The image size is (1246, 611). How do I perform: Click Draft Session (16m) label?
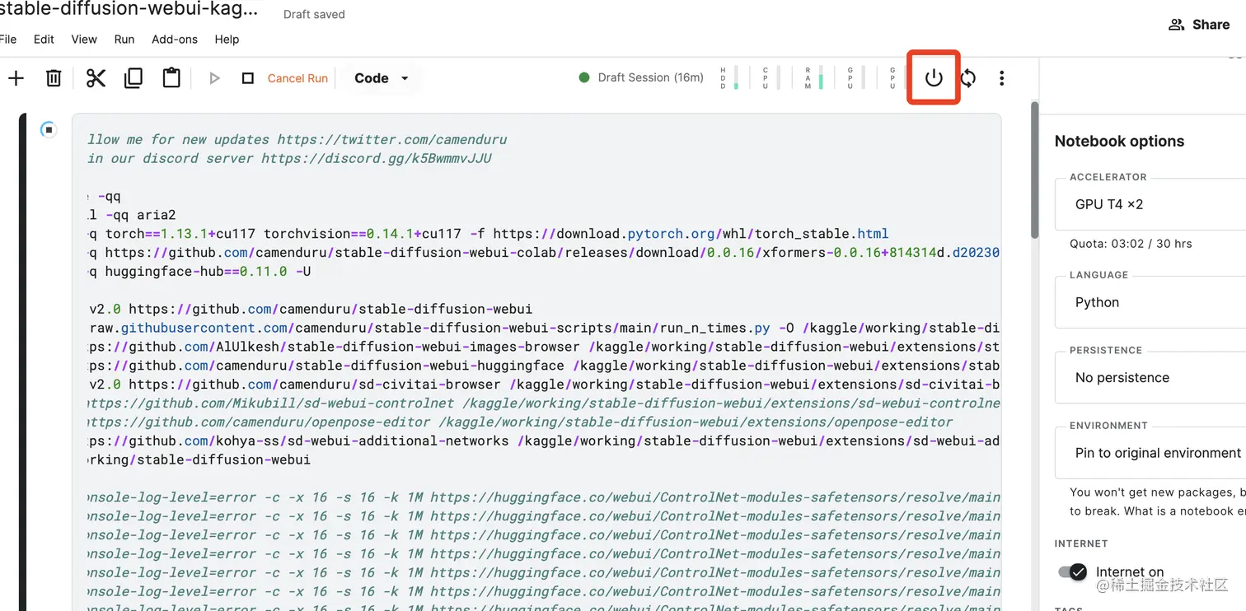coord(651,77)
